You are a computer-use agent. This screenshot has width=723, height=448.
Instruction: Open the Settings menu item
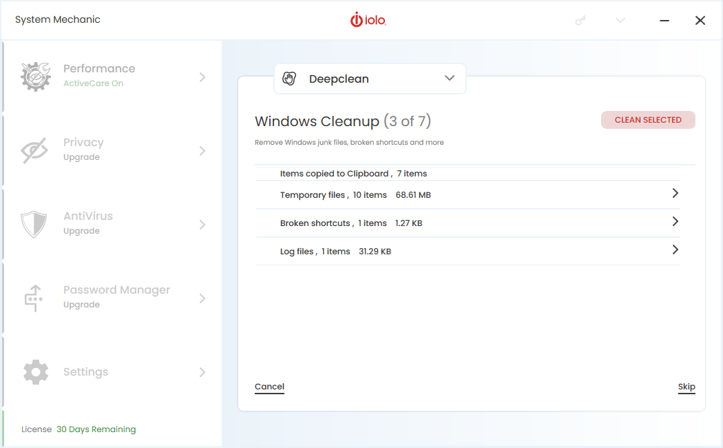point(112,372)
